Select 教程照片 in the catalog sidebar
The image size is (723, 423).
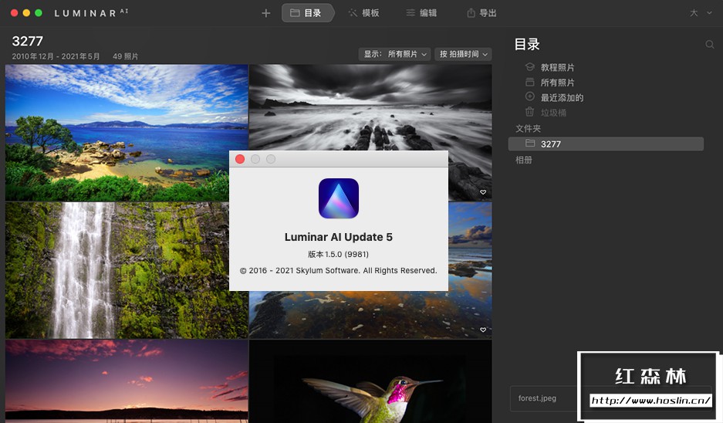click(x=557, y=67)
